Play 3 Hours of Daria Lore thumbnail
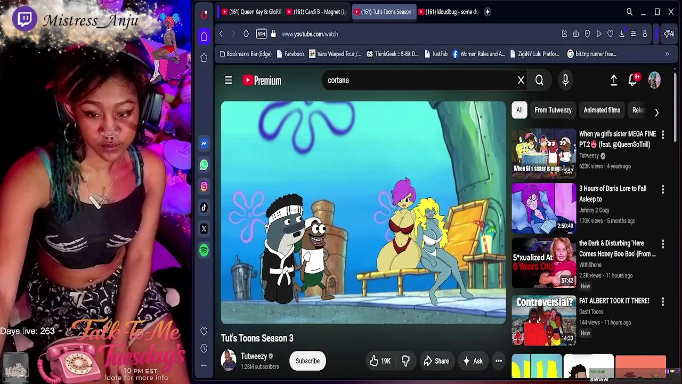The height and width of the screenshot is (384, 682). [x=543, y=207]
